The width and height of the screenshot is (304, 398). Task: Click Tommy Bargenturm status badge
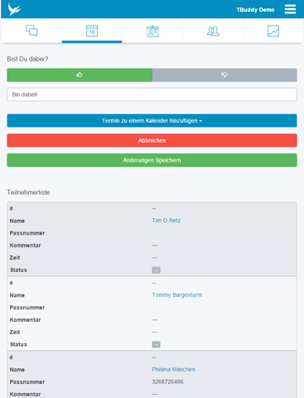(x=156, y=344)
